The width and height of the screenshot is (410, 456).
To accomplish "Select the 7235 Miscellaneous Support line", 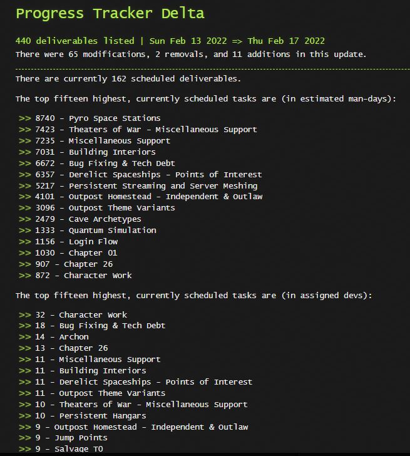I will pyautogui.click(x=95, y=141).
